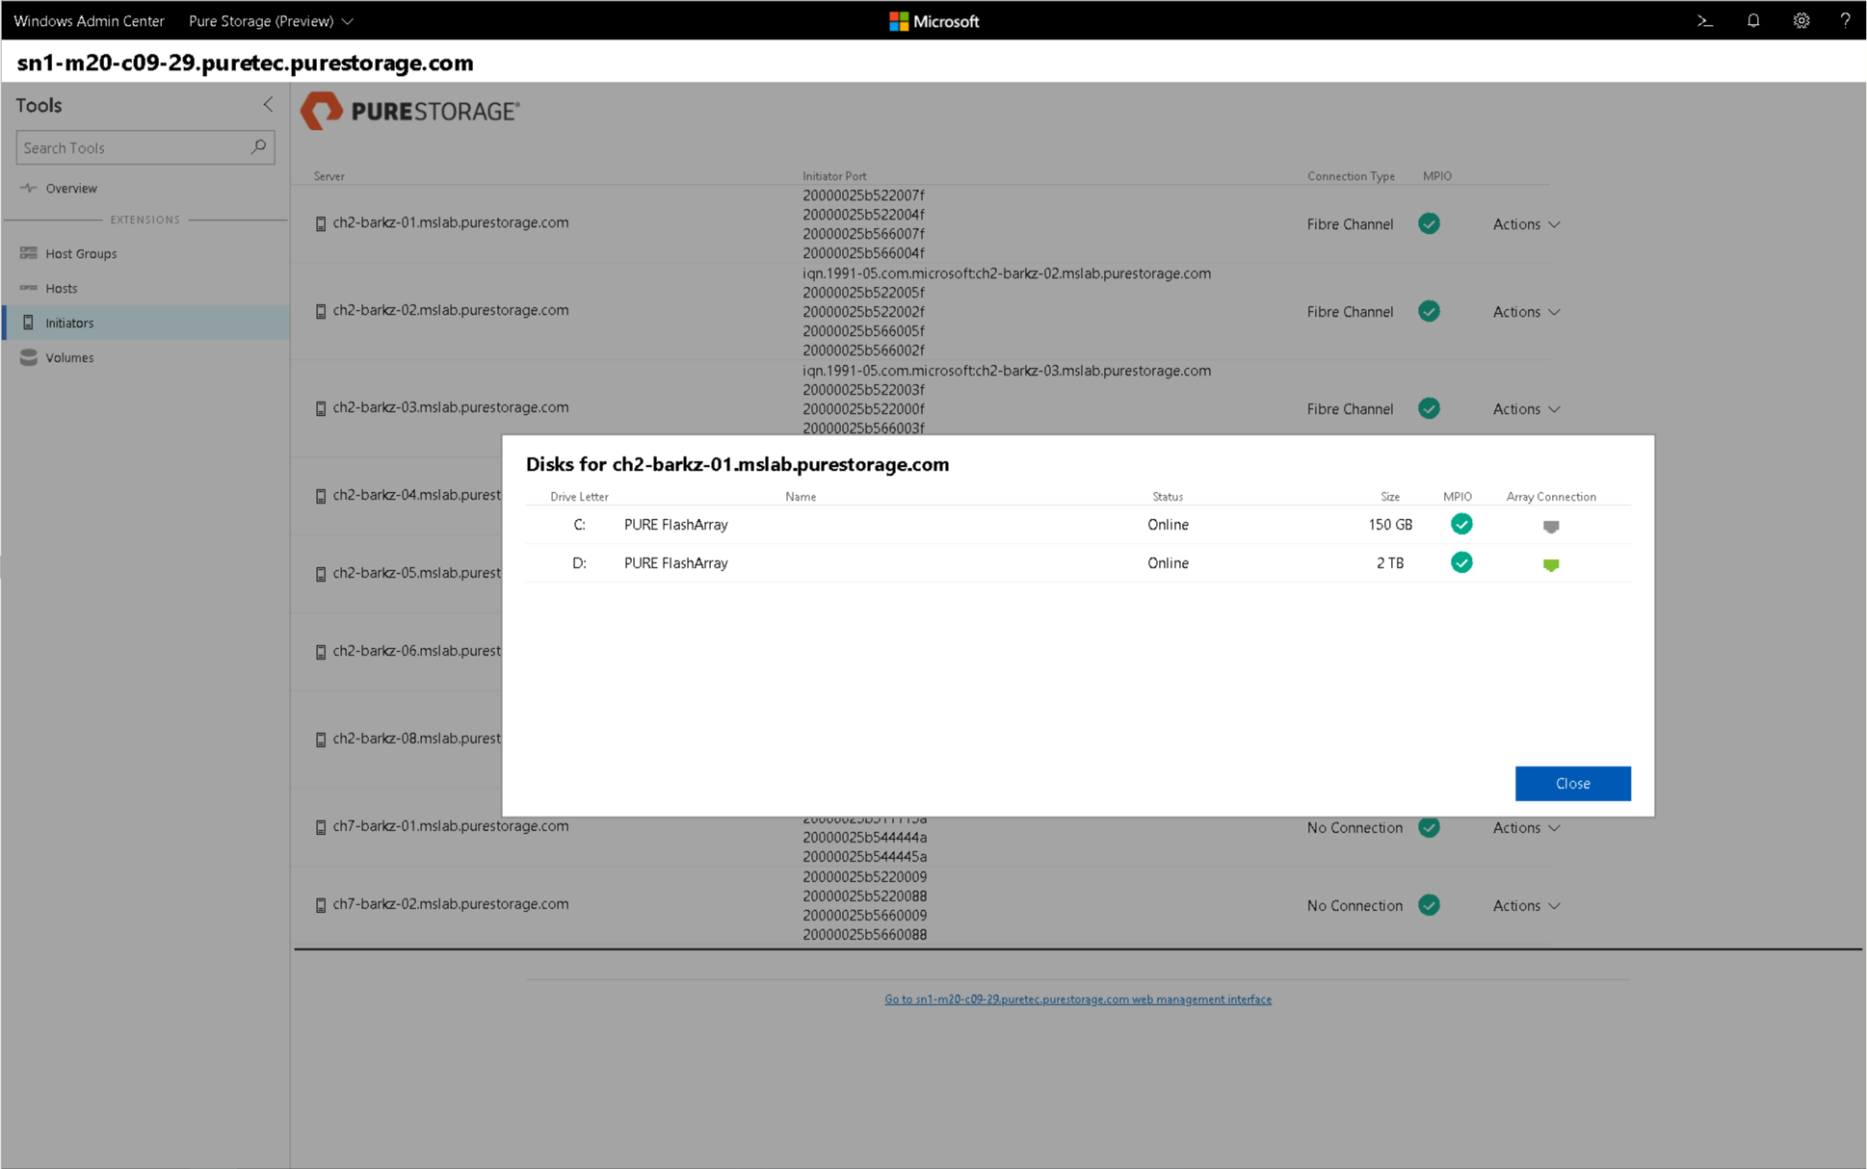Click MPIO checkmark icon for drive D:
Image resolution: width=1867 pixels, height=1169 pixels.
(1459, 563)
